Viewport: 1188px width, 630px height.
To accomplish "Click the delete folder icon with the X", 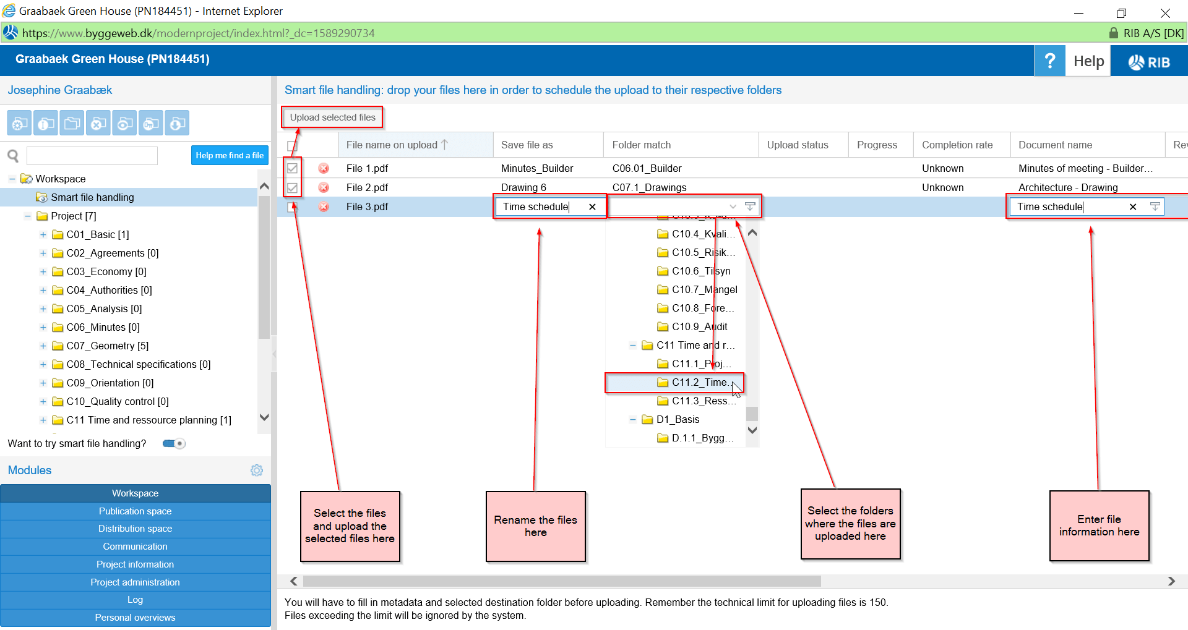I will click(x=98, y=122).
